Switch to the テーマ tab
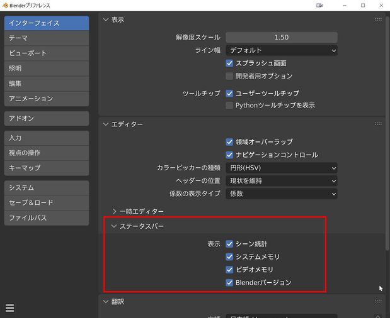390x318 pixels. [x=47, y=38]
